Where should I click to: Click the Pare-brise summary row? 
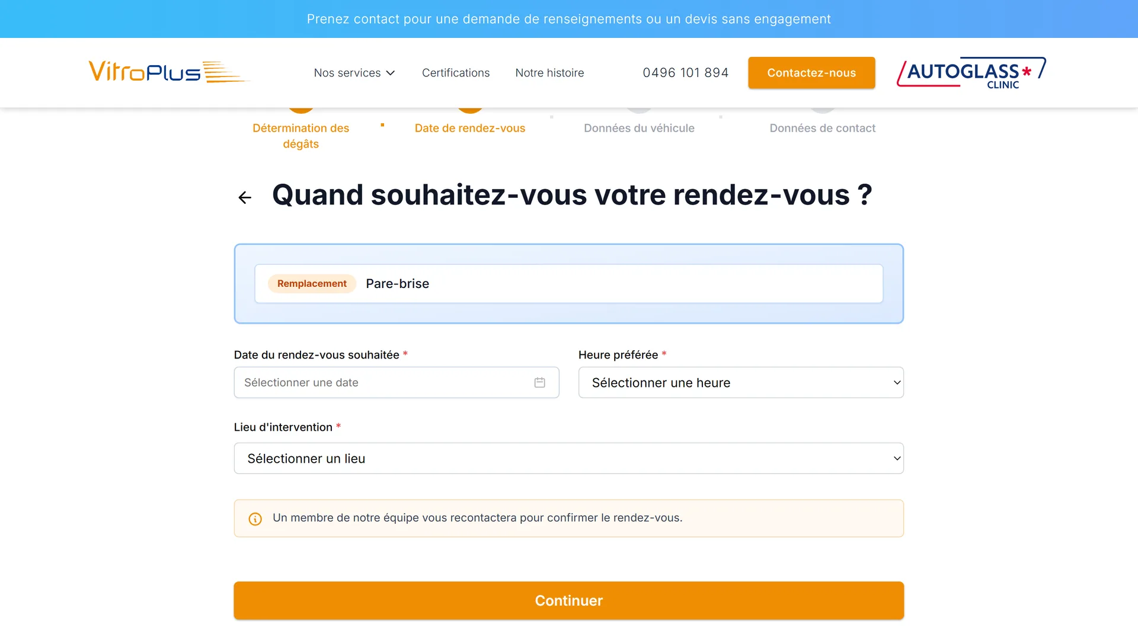569,284
